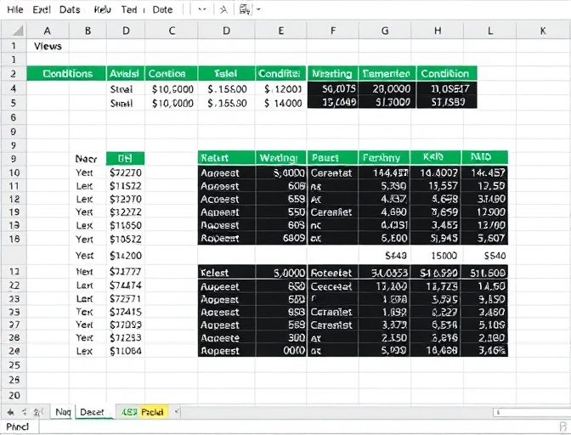Select column H header

coord(438,31)
